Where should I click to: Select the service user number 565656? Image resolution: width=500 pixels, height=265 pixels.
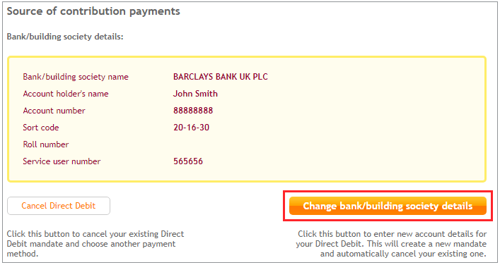click(188, 161)
